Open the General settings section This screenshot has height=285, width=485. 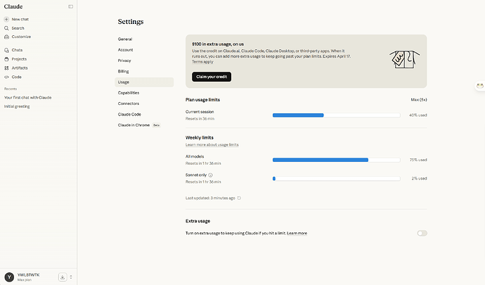[x=125, y=39]
